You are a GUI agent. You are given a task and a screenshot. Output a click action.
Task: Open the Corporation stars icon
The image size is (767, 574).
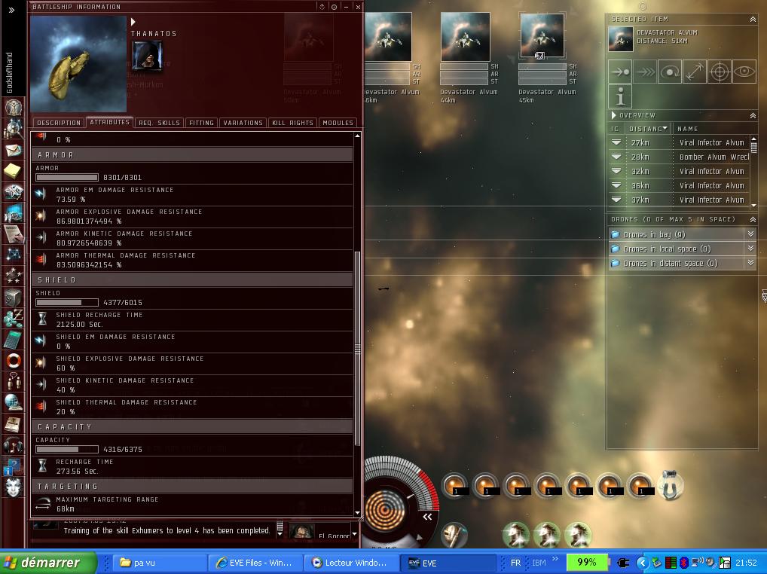point(14,275)
